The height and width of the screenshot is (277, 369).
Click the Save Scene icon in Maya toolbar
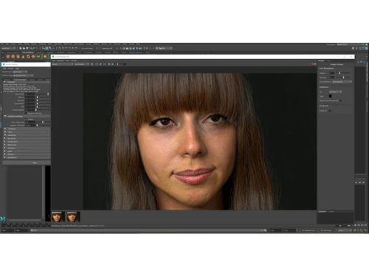[27, 48]
